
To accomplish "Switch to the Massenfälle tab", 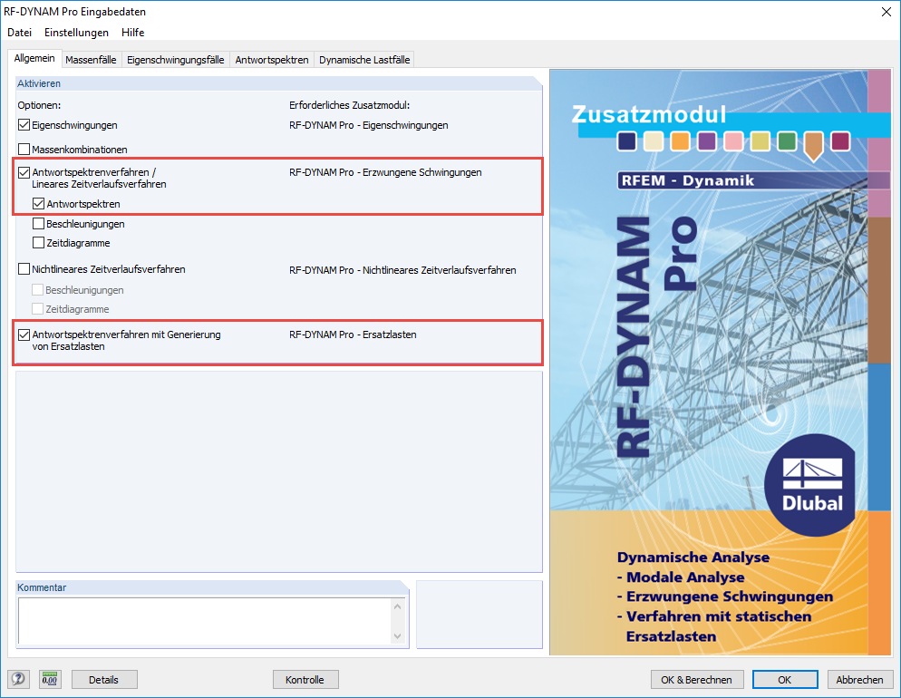I will click(x=91, y=60).
